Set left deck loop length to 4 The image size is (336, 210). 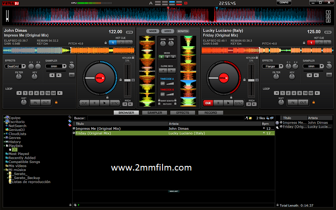pos(37,93)
